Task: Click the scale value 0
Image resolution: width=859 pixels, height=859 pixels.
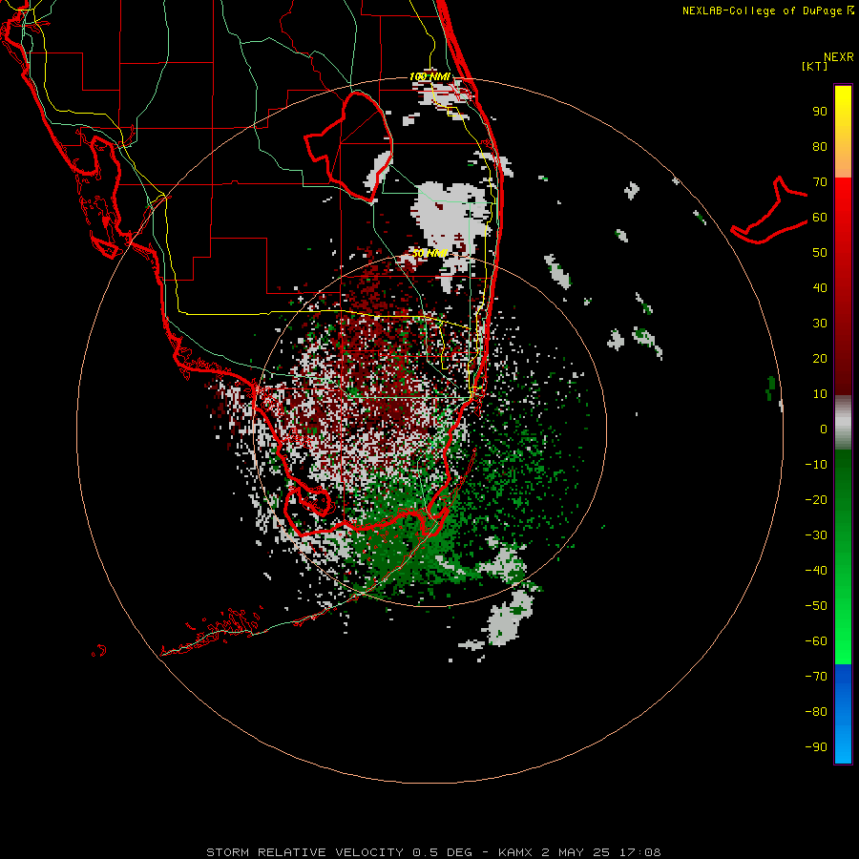Action: coord(824,429)
